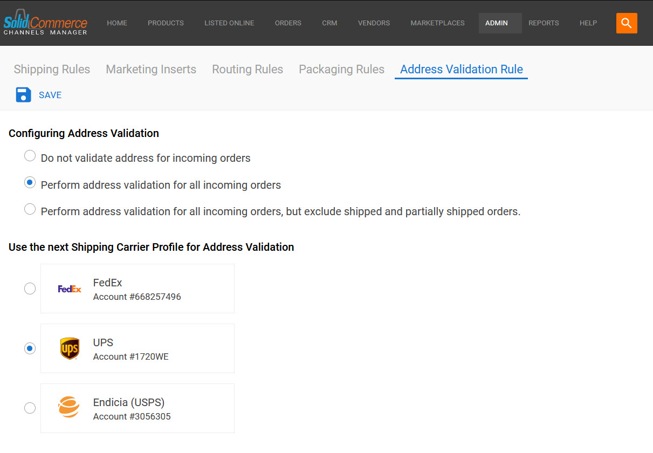The width and height of the screenshot is (653, 453).
Task: Open the HELP menu
Action: (x=588, y=23)
